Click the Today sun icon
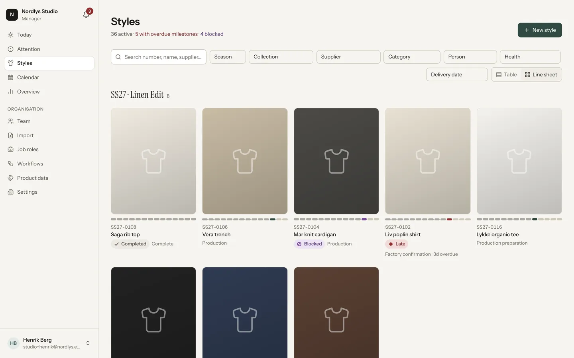Viewport: 574px width, 358px height. pyautogui.click(x=11, y=35)
